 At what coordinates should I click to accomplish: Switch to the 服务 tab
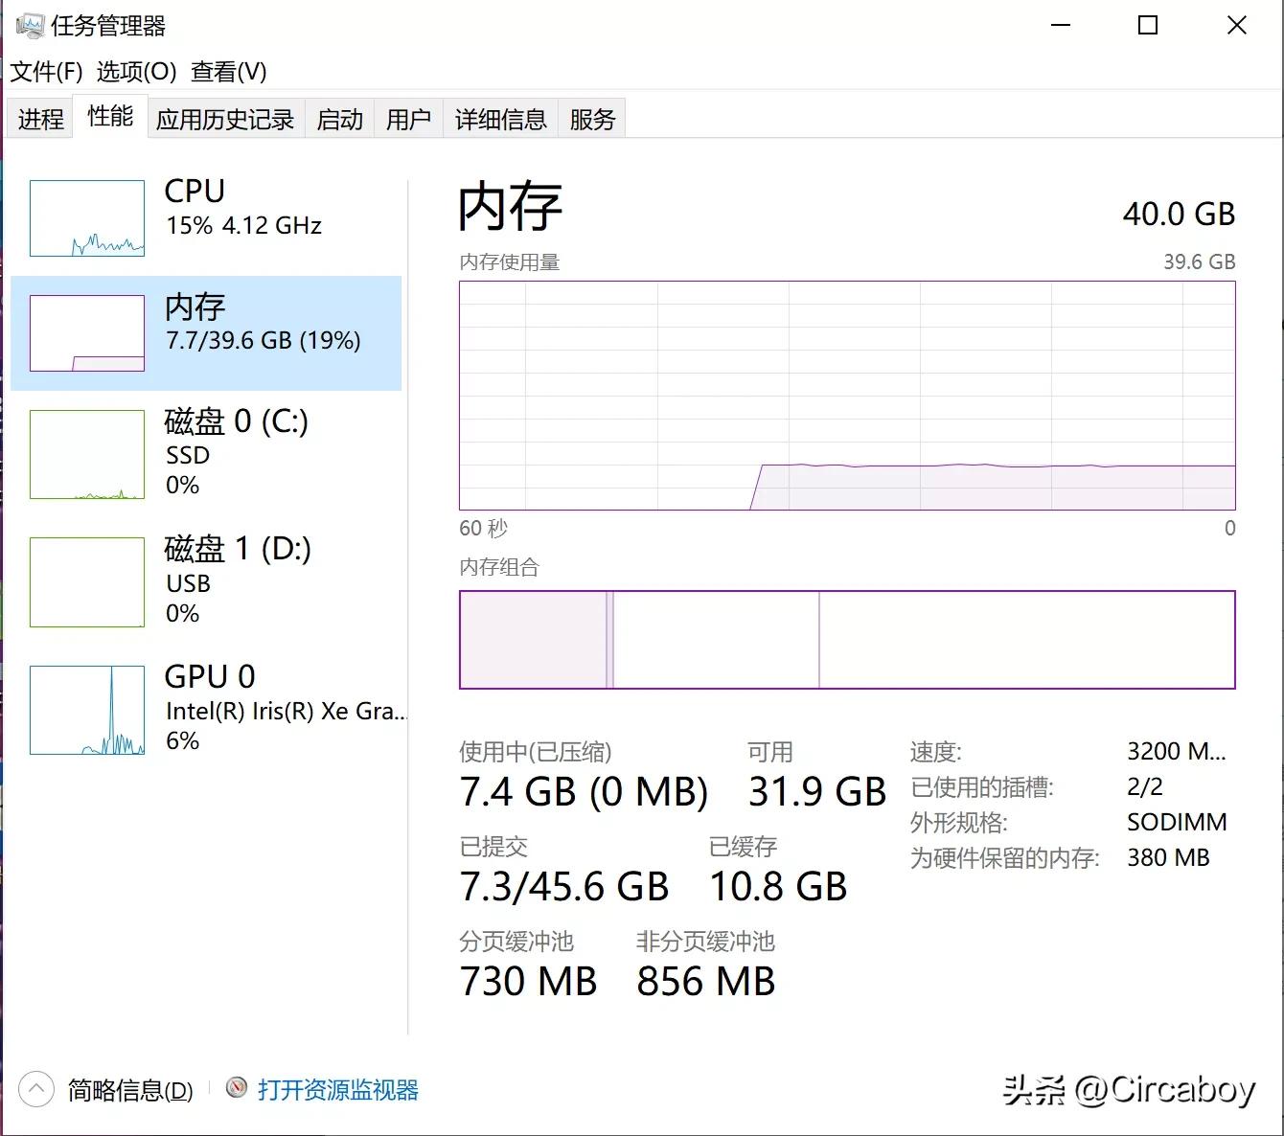tap(591, 119)
